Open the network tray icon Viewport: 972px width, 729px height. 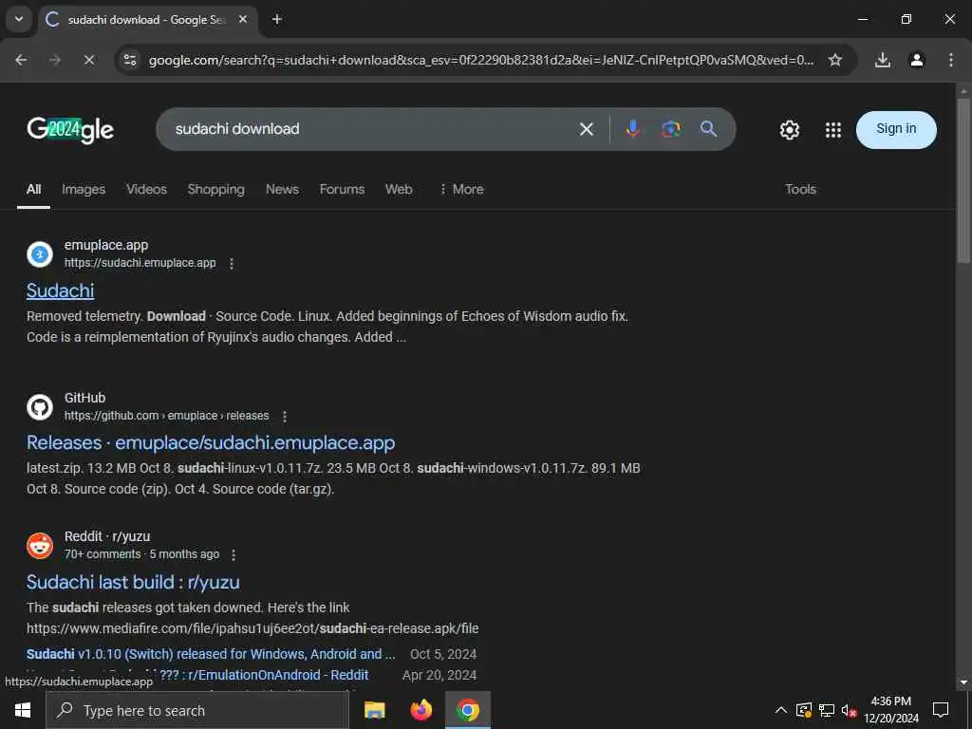(827, 710)
